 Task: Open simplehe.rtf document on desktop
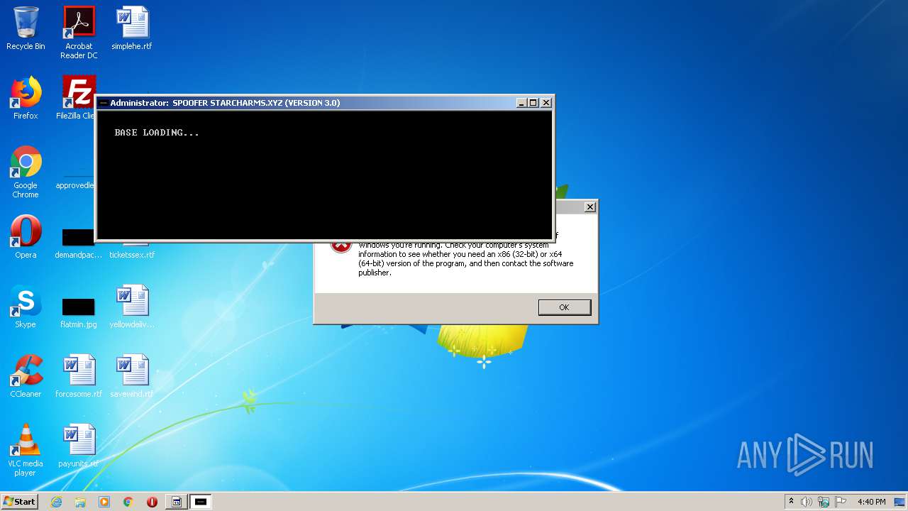132,28
